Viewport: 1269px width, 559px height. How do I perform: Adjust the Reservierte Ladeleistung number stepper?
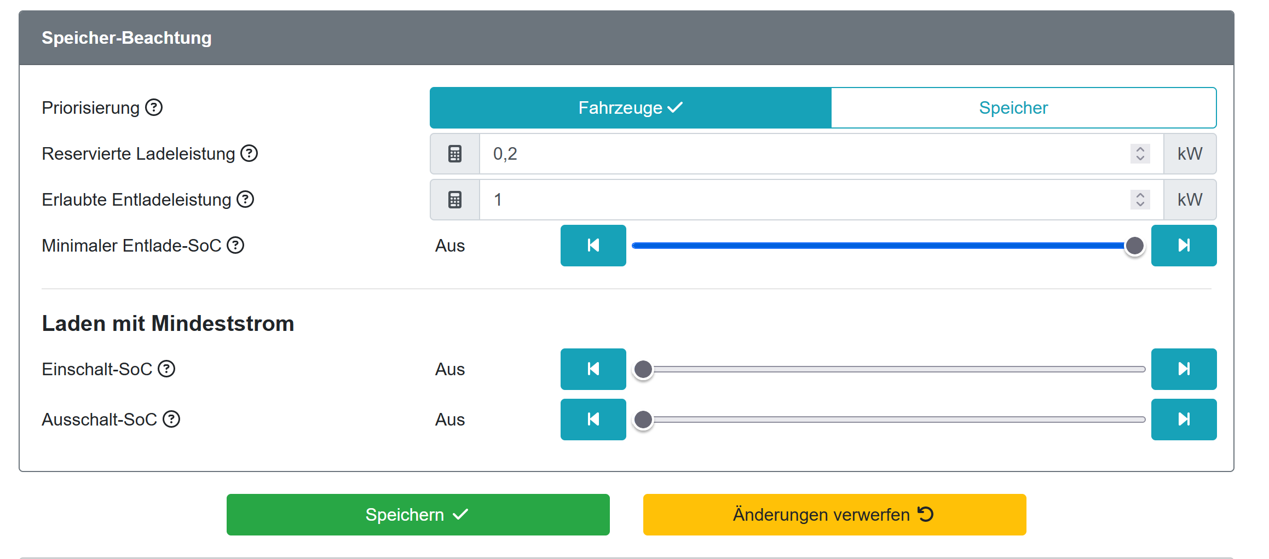1140,154
